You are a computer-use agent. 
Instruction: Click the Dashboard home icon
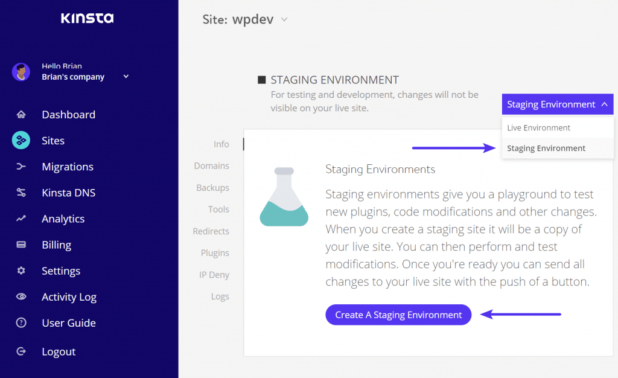(21, 115)
